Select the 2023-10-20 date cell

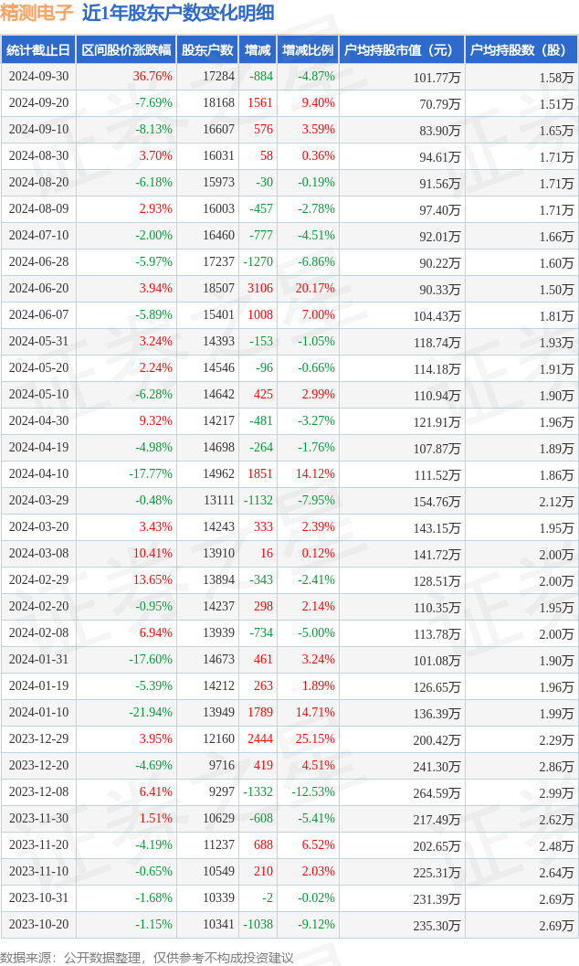pos(39,924)
